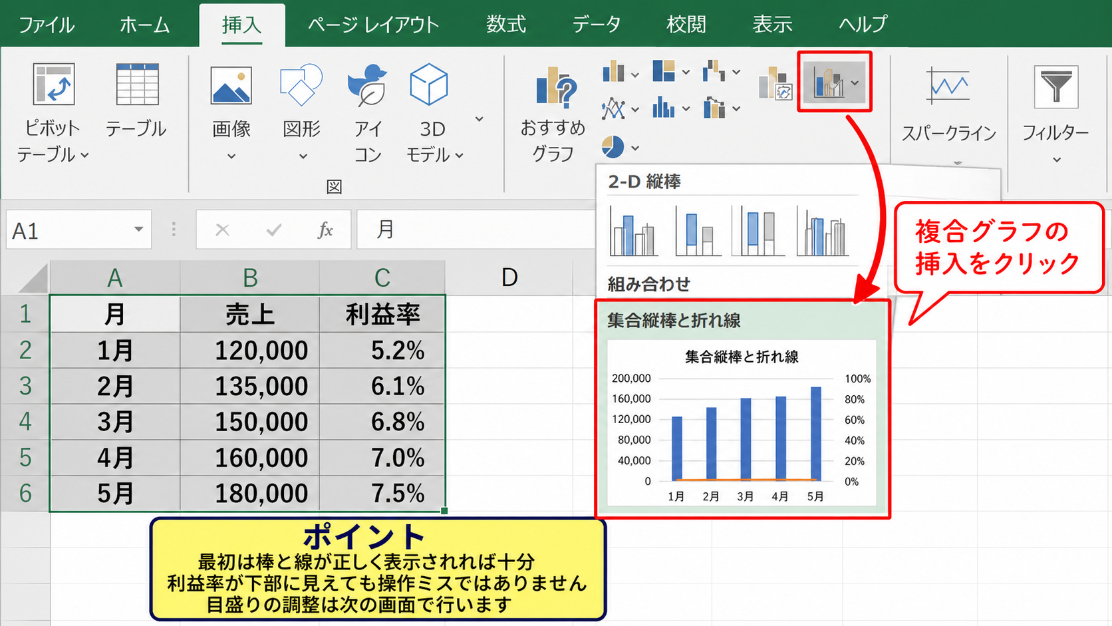Image resolution: width=1112 pixels, height=626 pixels.
Task: Select row 3 header
Action: point(25,386)
